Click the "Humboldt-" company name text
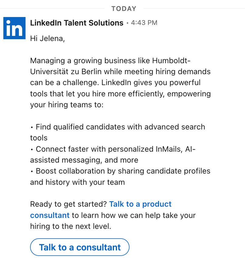Screen dimensions: 245x262 coord(171,61)
